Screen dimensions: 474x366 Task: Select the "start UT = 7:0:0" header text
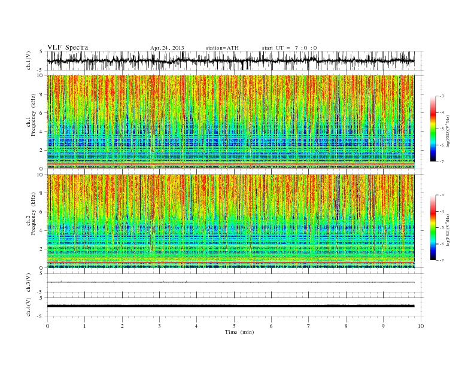tap(289, 48)
